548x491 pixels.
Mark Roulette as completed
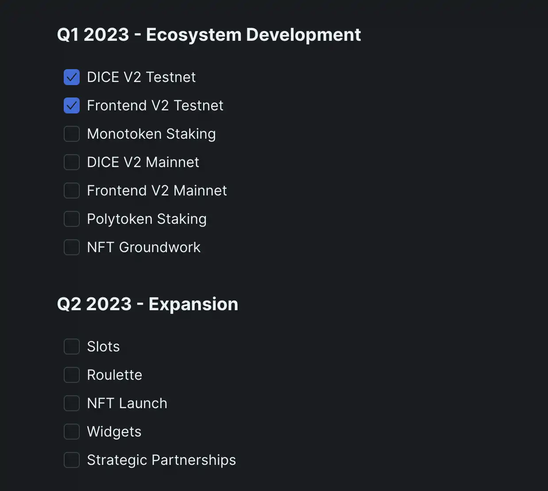(x=72, y=375)
